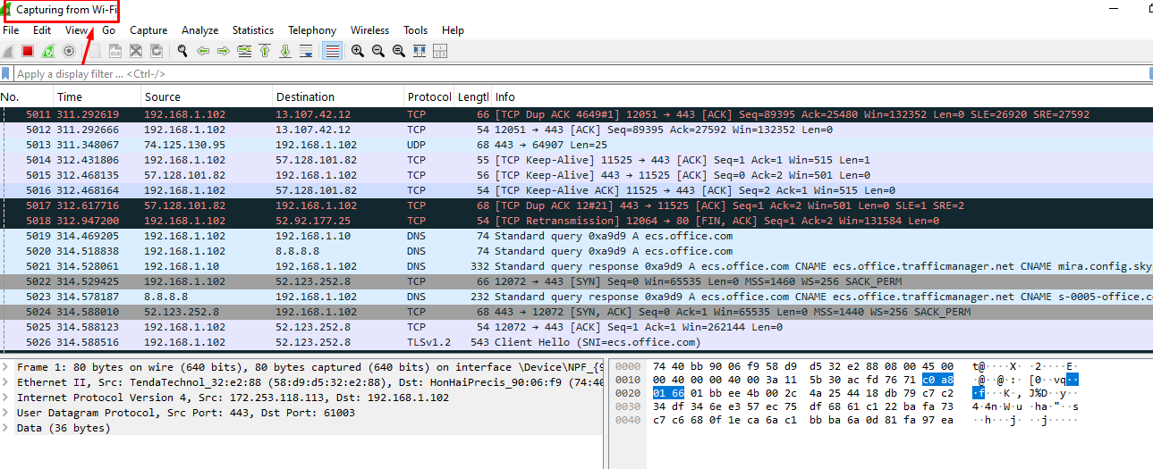Sort by the Time column header
The image size is (1153, 469).
tap(97, 96)
